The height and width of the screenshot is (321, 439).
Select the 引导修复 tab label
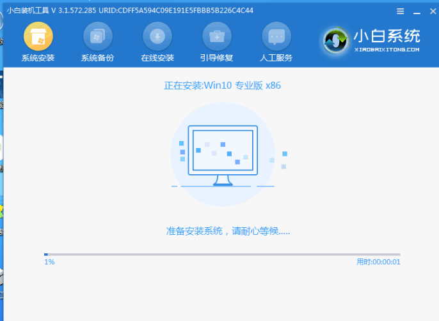[217, 58]
